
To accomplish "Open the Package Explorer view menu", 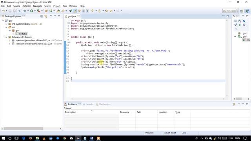I will point(51,16).
